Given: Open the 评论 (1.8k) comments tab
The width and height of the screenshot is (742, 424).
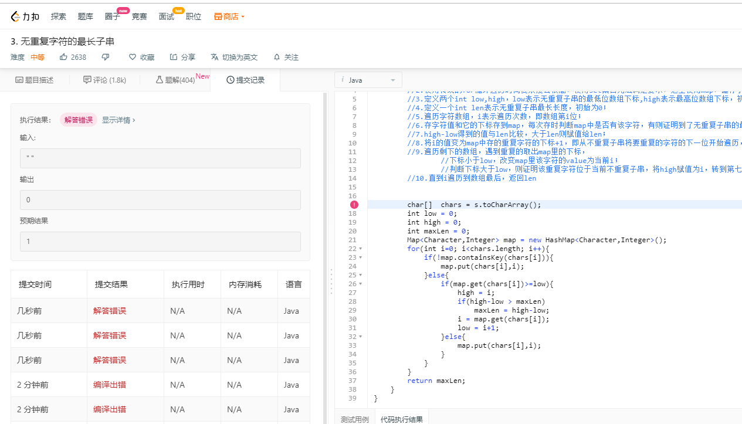Looking at the screenshot, I should click(105, 80).
